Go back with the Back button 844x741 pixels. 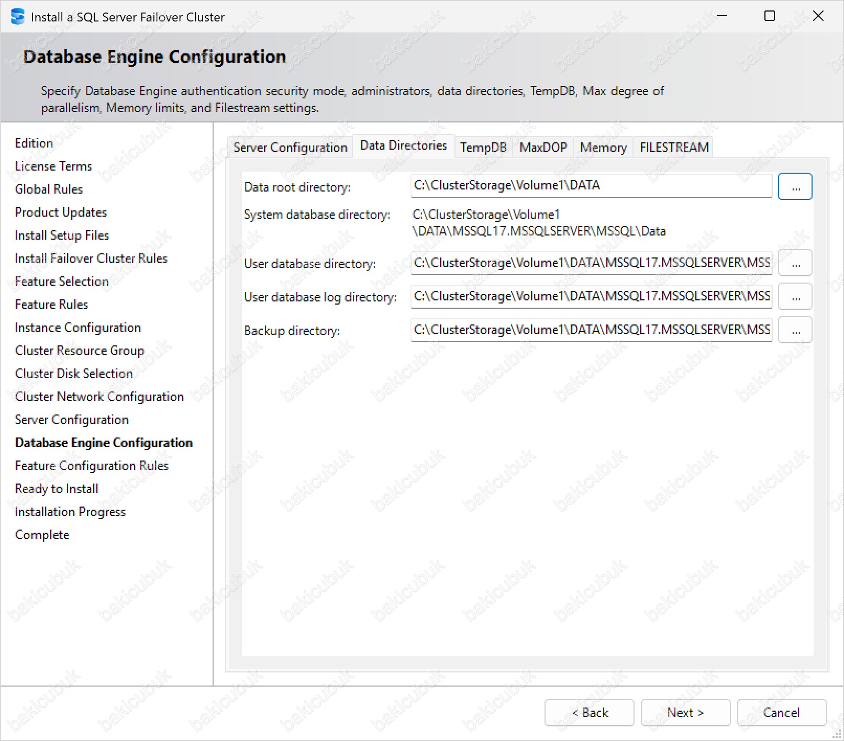[x=590, y=713]
